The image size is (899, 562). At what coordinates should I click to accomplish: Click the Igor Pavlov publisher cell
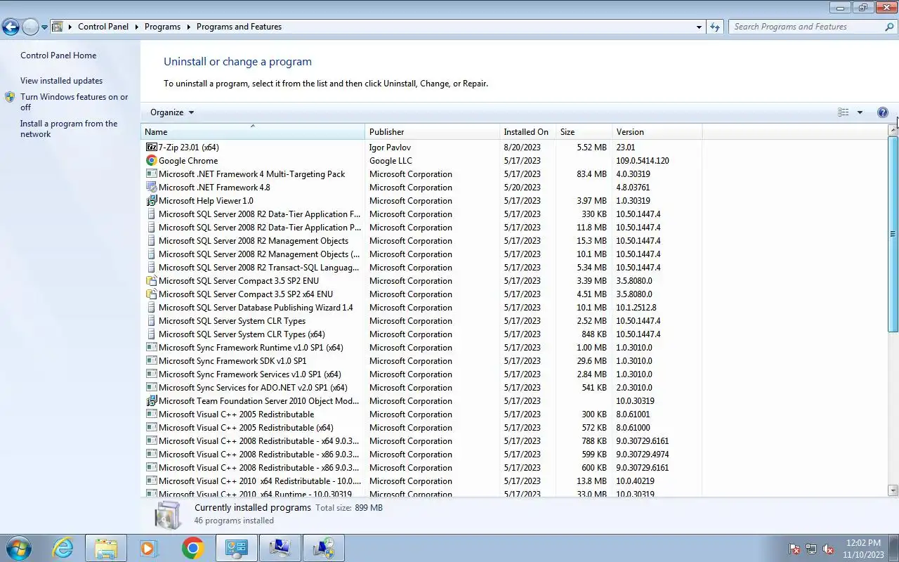pos(390,148)
